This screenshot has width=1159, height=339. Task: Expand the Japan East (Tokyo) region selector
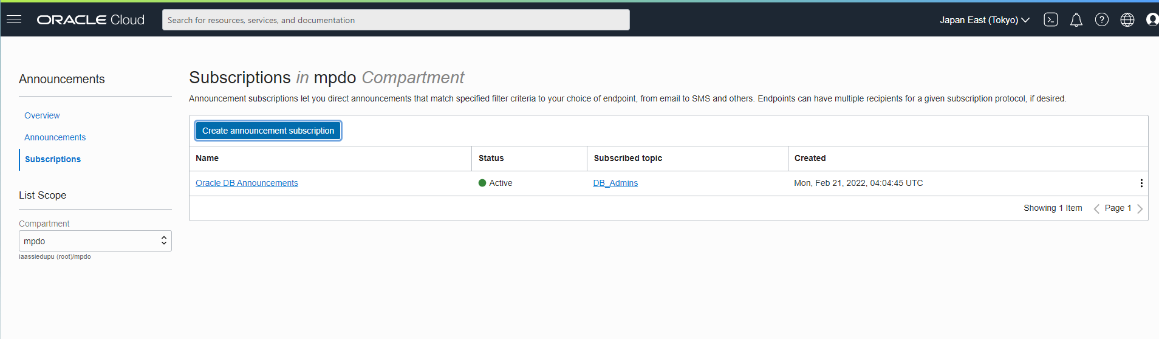(985, 20)
